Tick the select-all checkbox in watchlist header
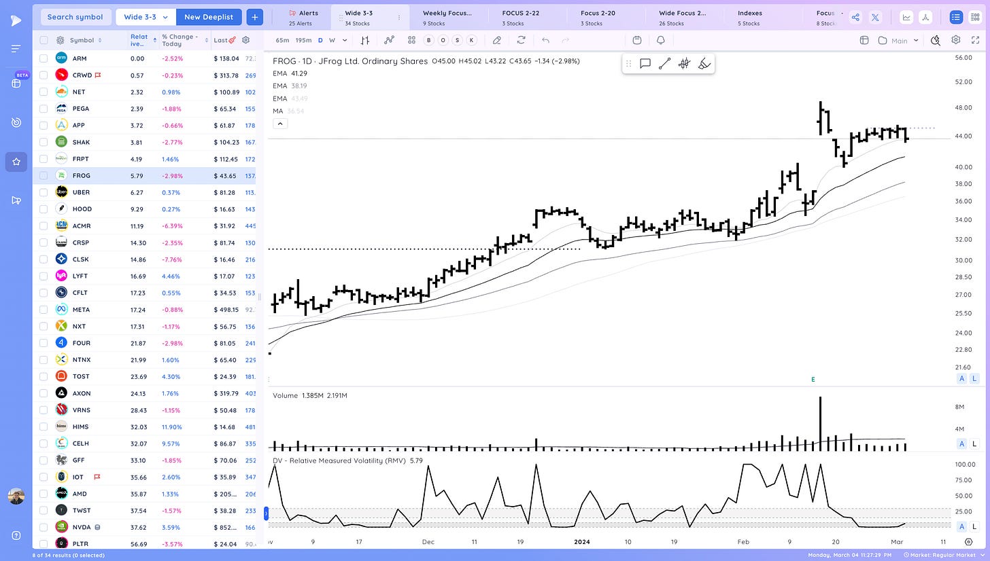The height and width of the screenshot is (561, 990). pos(44,40)
